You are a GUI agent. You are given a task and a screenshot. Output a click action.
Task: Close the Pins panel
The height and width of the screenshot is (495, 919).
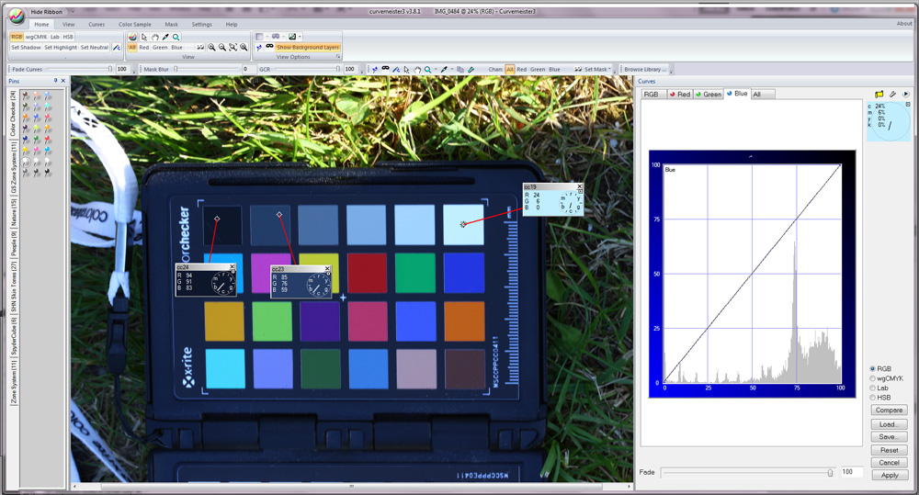coord(63,81)
